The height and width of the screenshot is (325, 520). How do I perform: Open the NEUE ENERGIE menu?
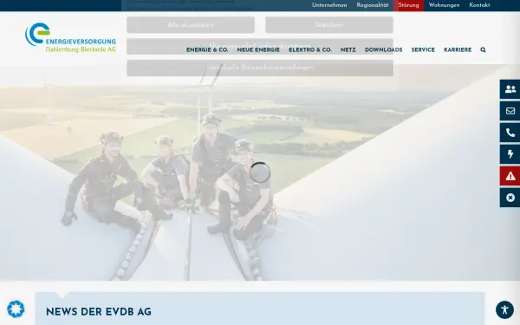[x=258, y=49]
